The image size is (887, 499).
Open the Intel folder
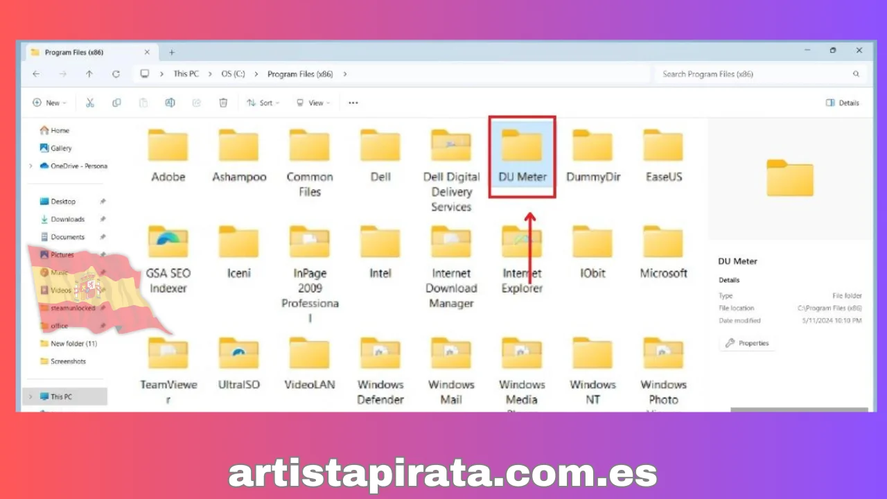tap(380, 252)
